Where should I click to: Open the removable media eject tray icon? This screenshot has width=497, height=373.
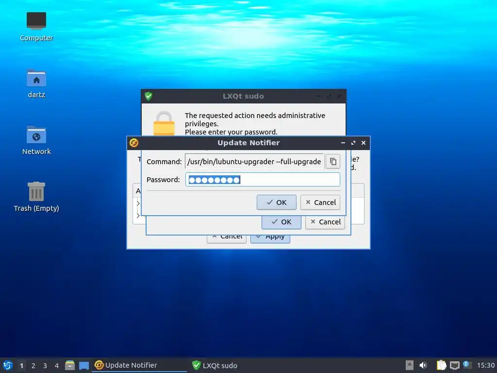(410, 365)
